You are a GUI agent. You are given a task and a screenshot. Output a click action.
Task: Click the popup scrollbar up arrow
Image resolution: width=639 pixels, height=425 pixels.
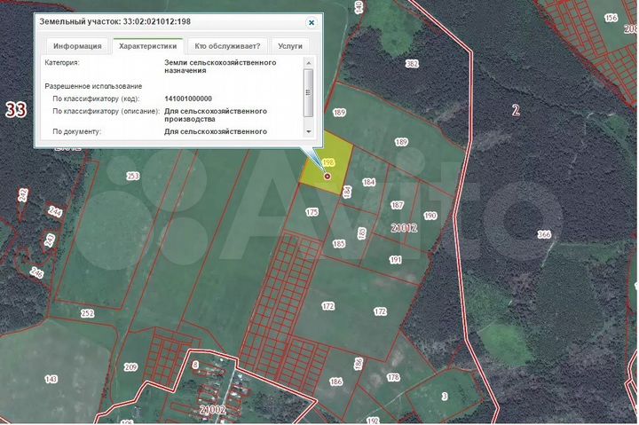tap(308, 64)
